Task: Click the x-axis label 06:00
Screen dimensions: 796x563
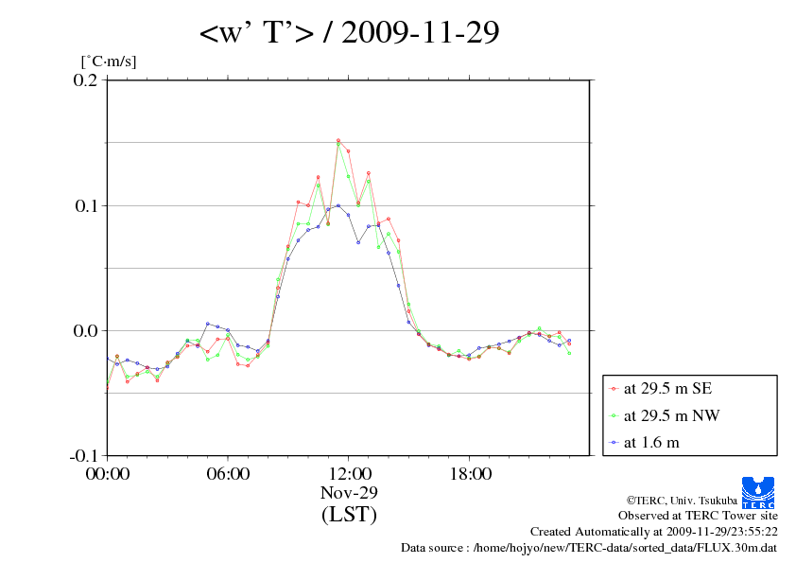Action: point(228,473)
